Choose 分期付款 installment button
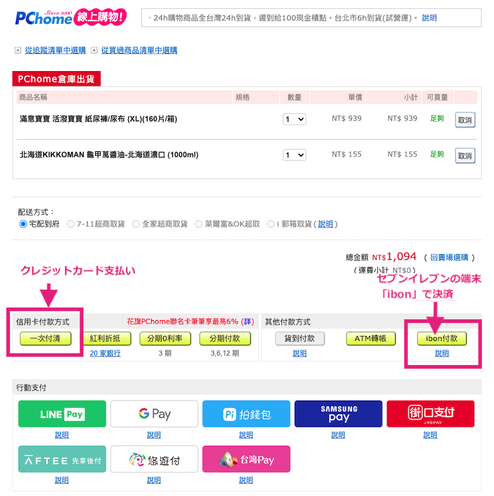The height and width of the screenshot is (496, 494). point(225,338)
